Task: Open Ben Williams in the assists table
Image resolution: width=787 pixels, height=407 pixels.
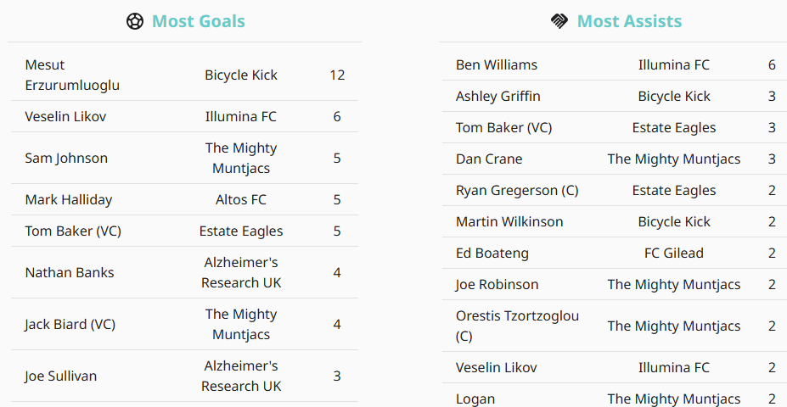Action: click(496, 64)
